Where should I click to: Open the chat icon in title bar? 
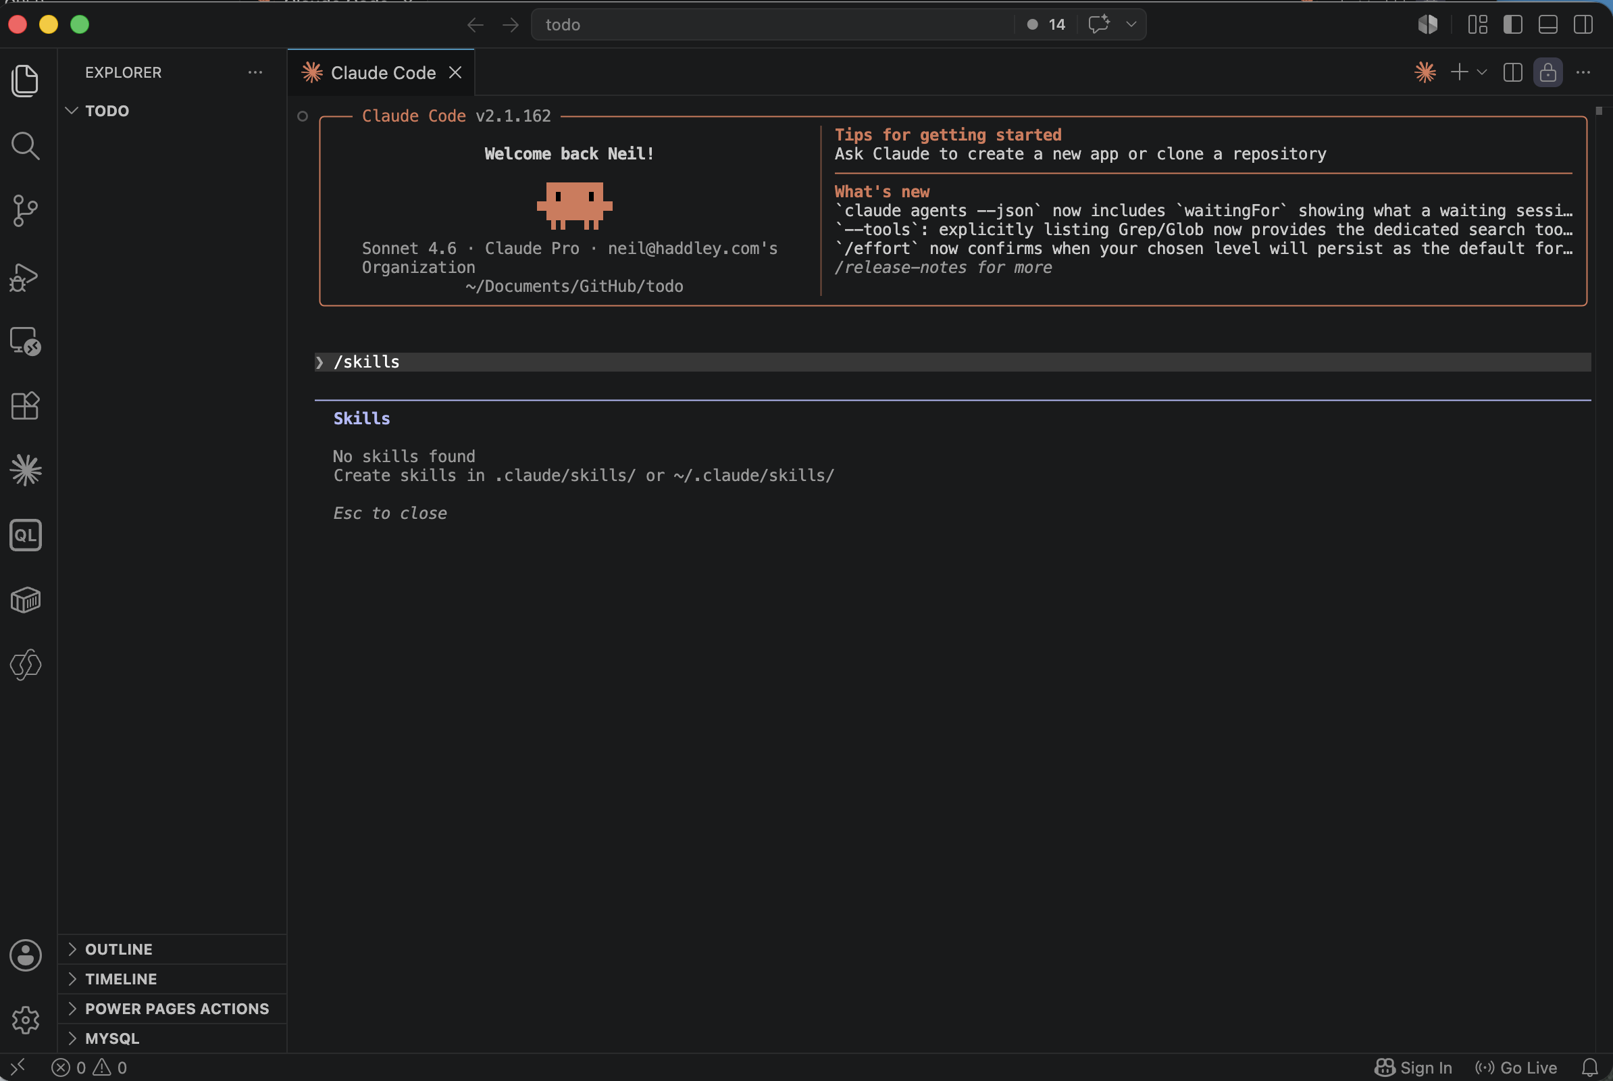[1100, 24]
